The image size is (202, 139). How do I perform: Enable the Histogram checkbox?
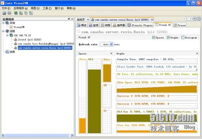[x=183, y=37]
